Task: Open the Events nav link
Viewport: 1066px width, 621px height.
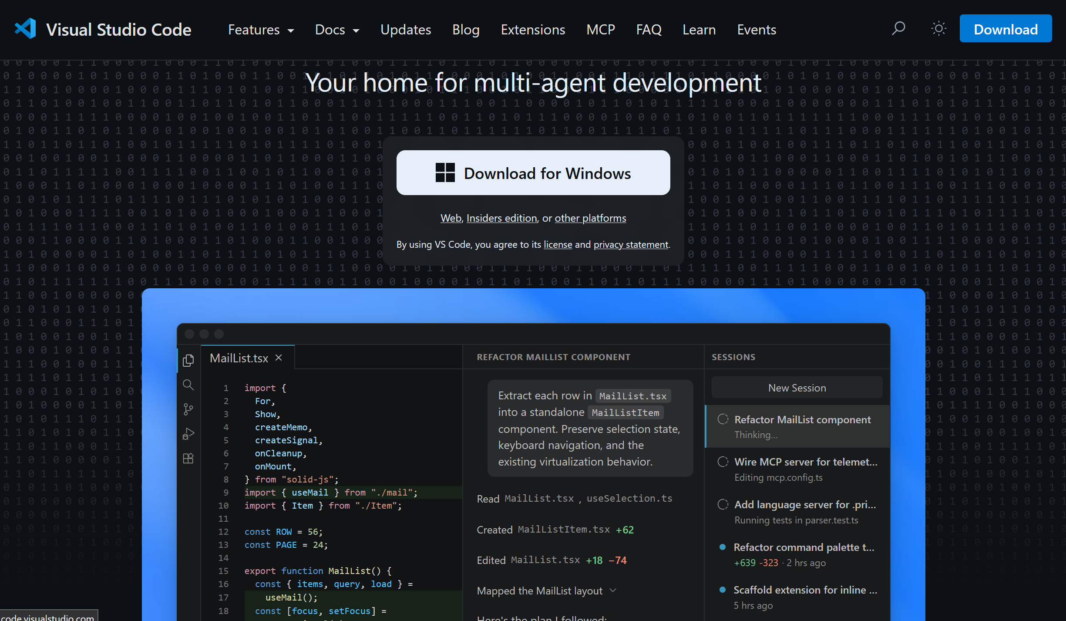Action: 757,30
